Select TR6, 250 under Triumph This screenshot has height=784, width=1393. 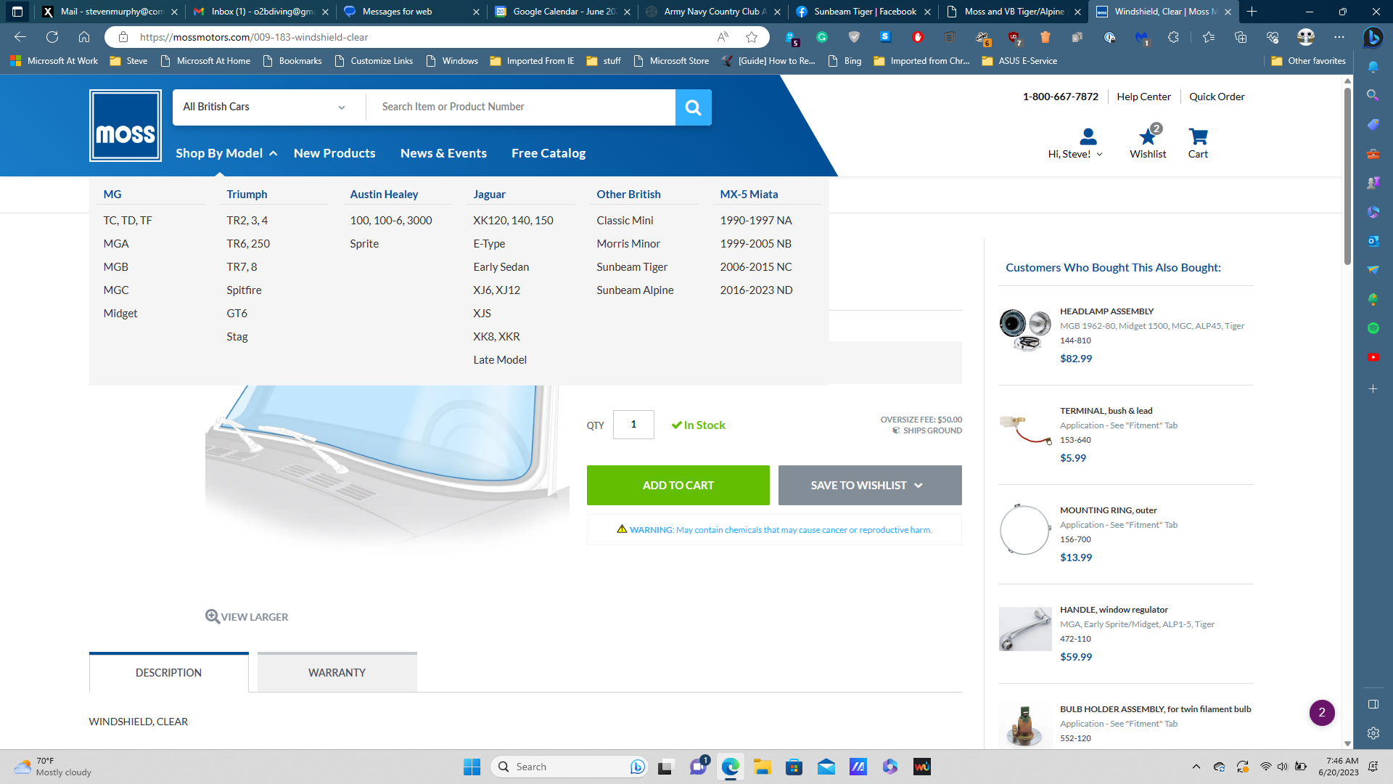[x=248, y=243]
